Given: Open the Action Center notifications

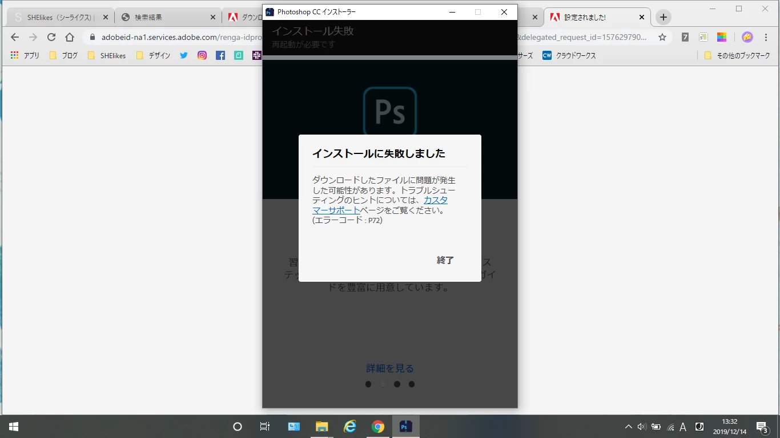Looking at the screenshot, I should coord(762,427).
